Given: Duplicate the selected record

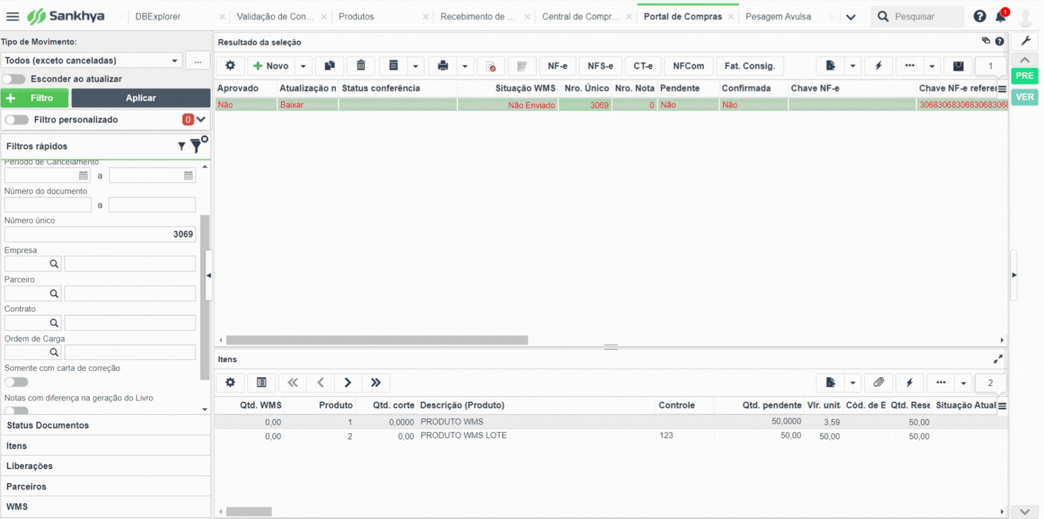Looking at the screenshot, I should (x=330, y=66).
